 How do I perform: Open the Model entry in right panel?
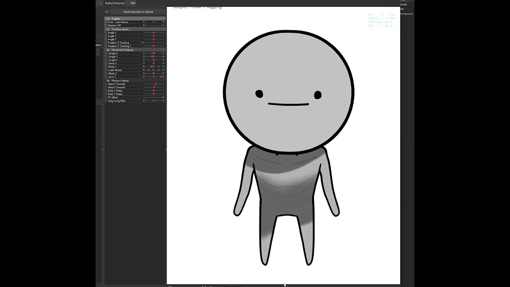(x=403, y=4)
